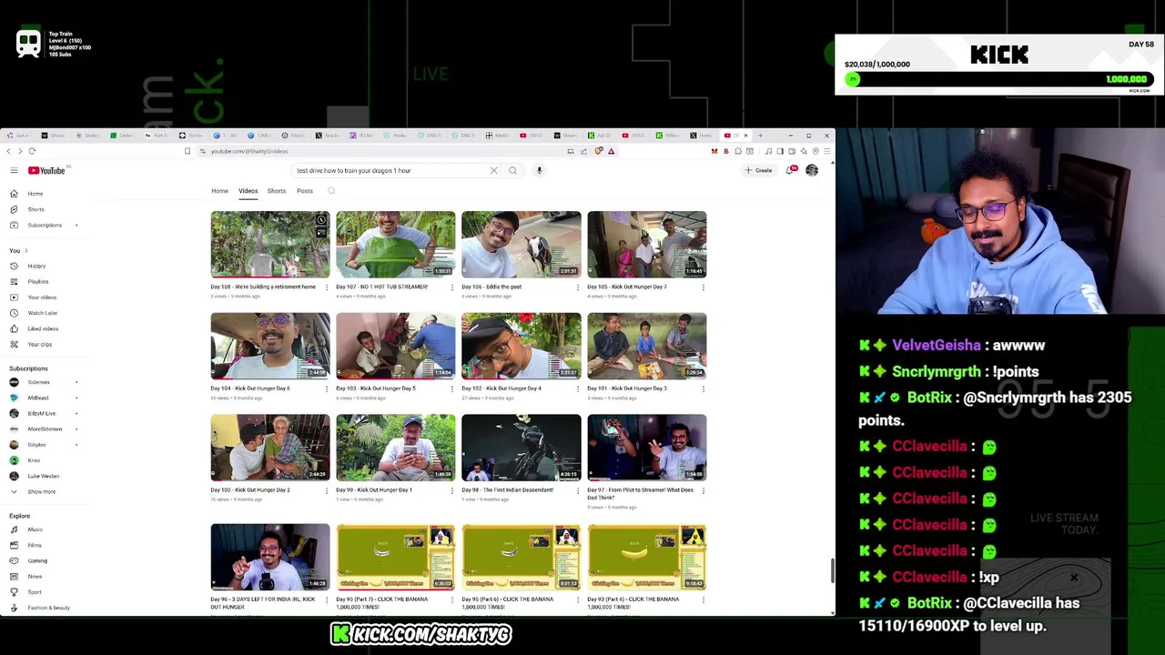Open the account avatar menu

click(x=812, y=170)
